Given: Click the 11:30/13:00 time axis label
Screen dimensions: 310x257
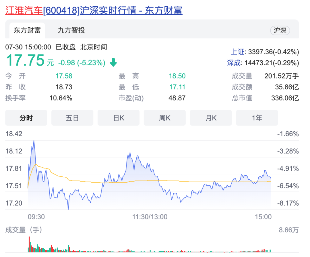Looking at the screenshot, I should tap(150, 217).
